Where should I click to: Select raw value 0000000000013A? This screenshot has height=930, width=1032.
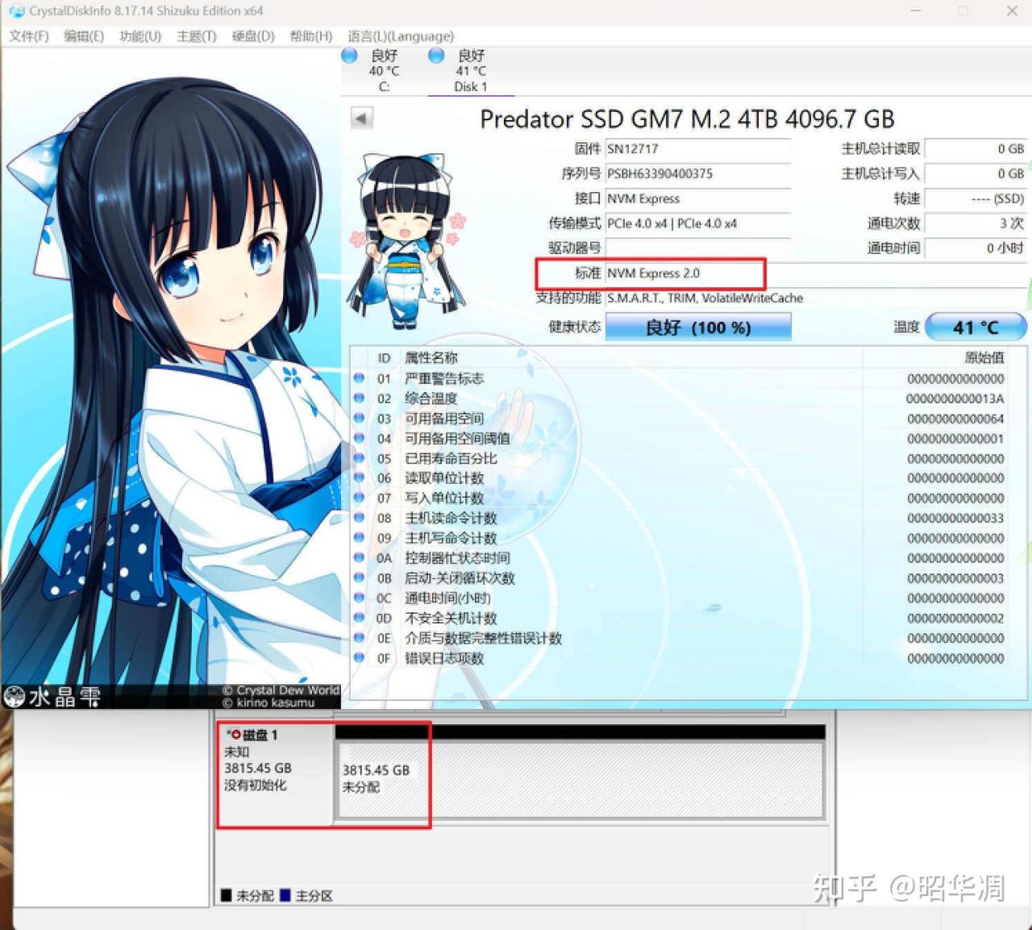coord(955,398)
